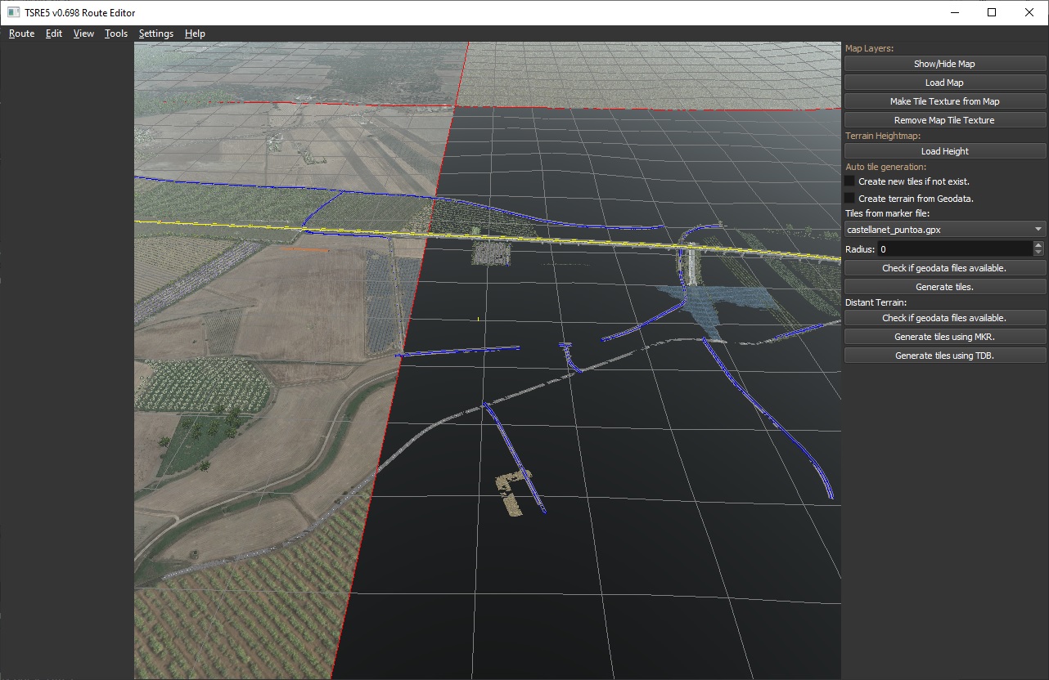Decrease Radius with the down arrow
Screen dimensions: 1049x680
pos(1038,253)
